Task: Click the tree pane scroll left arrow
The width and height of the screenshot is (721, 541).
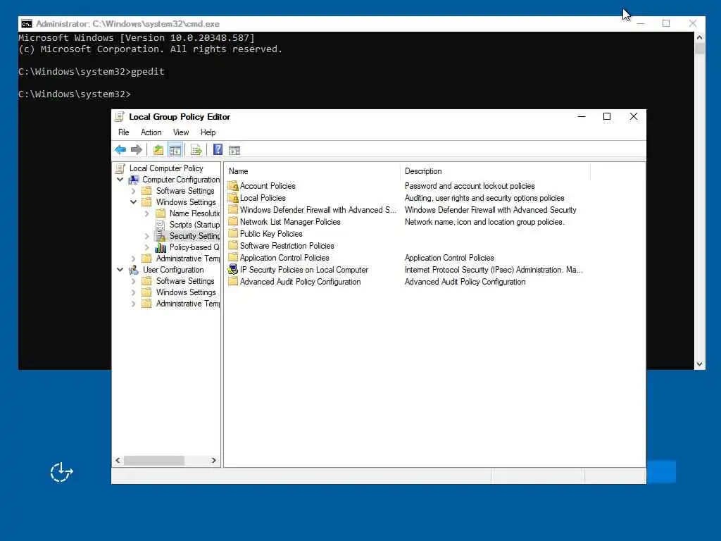Action: coord(118,461)
